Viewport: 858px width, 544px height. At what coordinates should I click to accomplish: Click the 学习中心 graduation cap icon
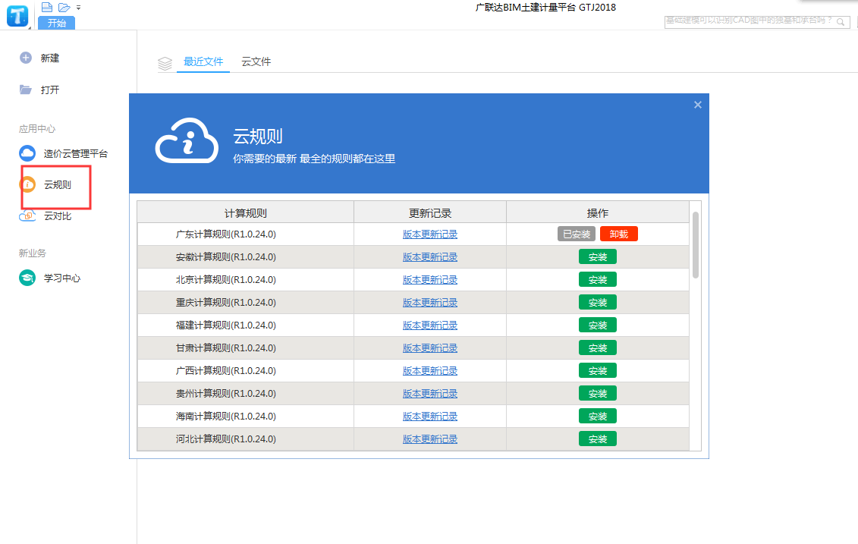coord(27,278)
